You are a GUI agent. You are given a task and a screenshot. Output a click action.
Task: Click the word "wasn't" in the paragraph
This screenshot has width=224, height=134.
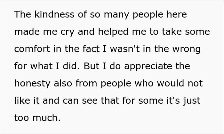click(135, 49)
